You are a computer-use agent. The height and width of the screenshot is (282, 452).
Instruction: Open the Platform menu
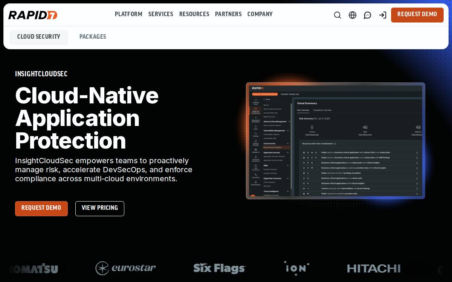pos(128,14)
